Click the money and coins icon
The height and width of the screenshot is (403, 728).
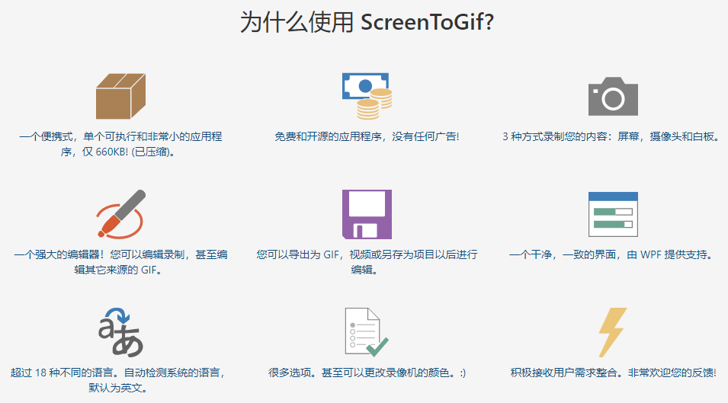point(367,96)
